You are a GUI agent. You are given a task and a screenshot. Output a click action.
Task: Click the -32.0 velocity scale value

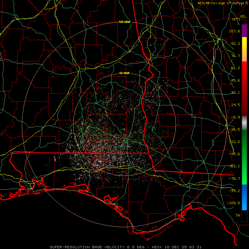click(234, 142)
